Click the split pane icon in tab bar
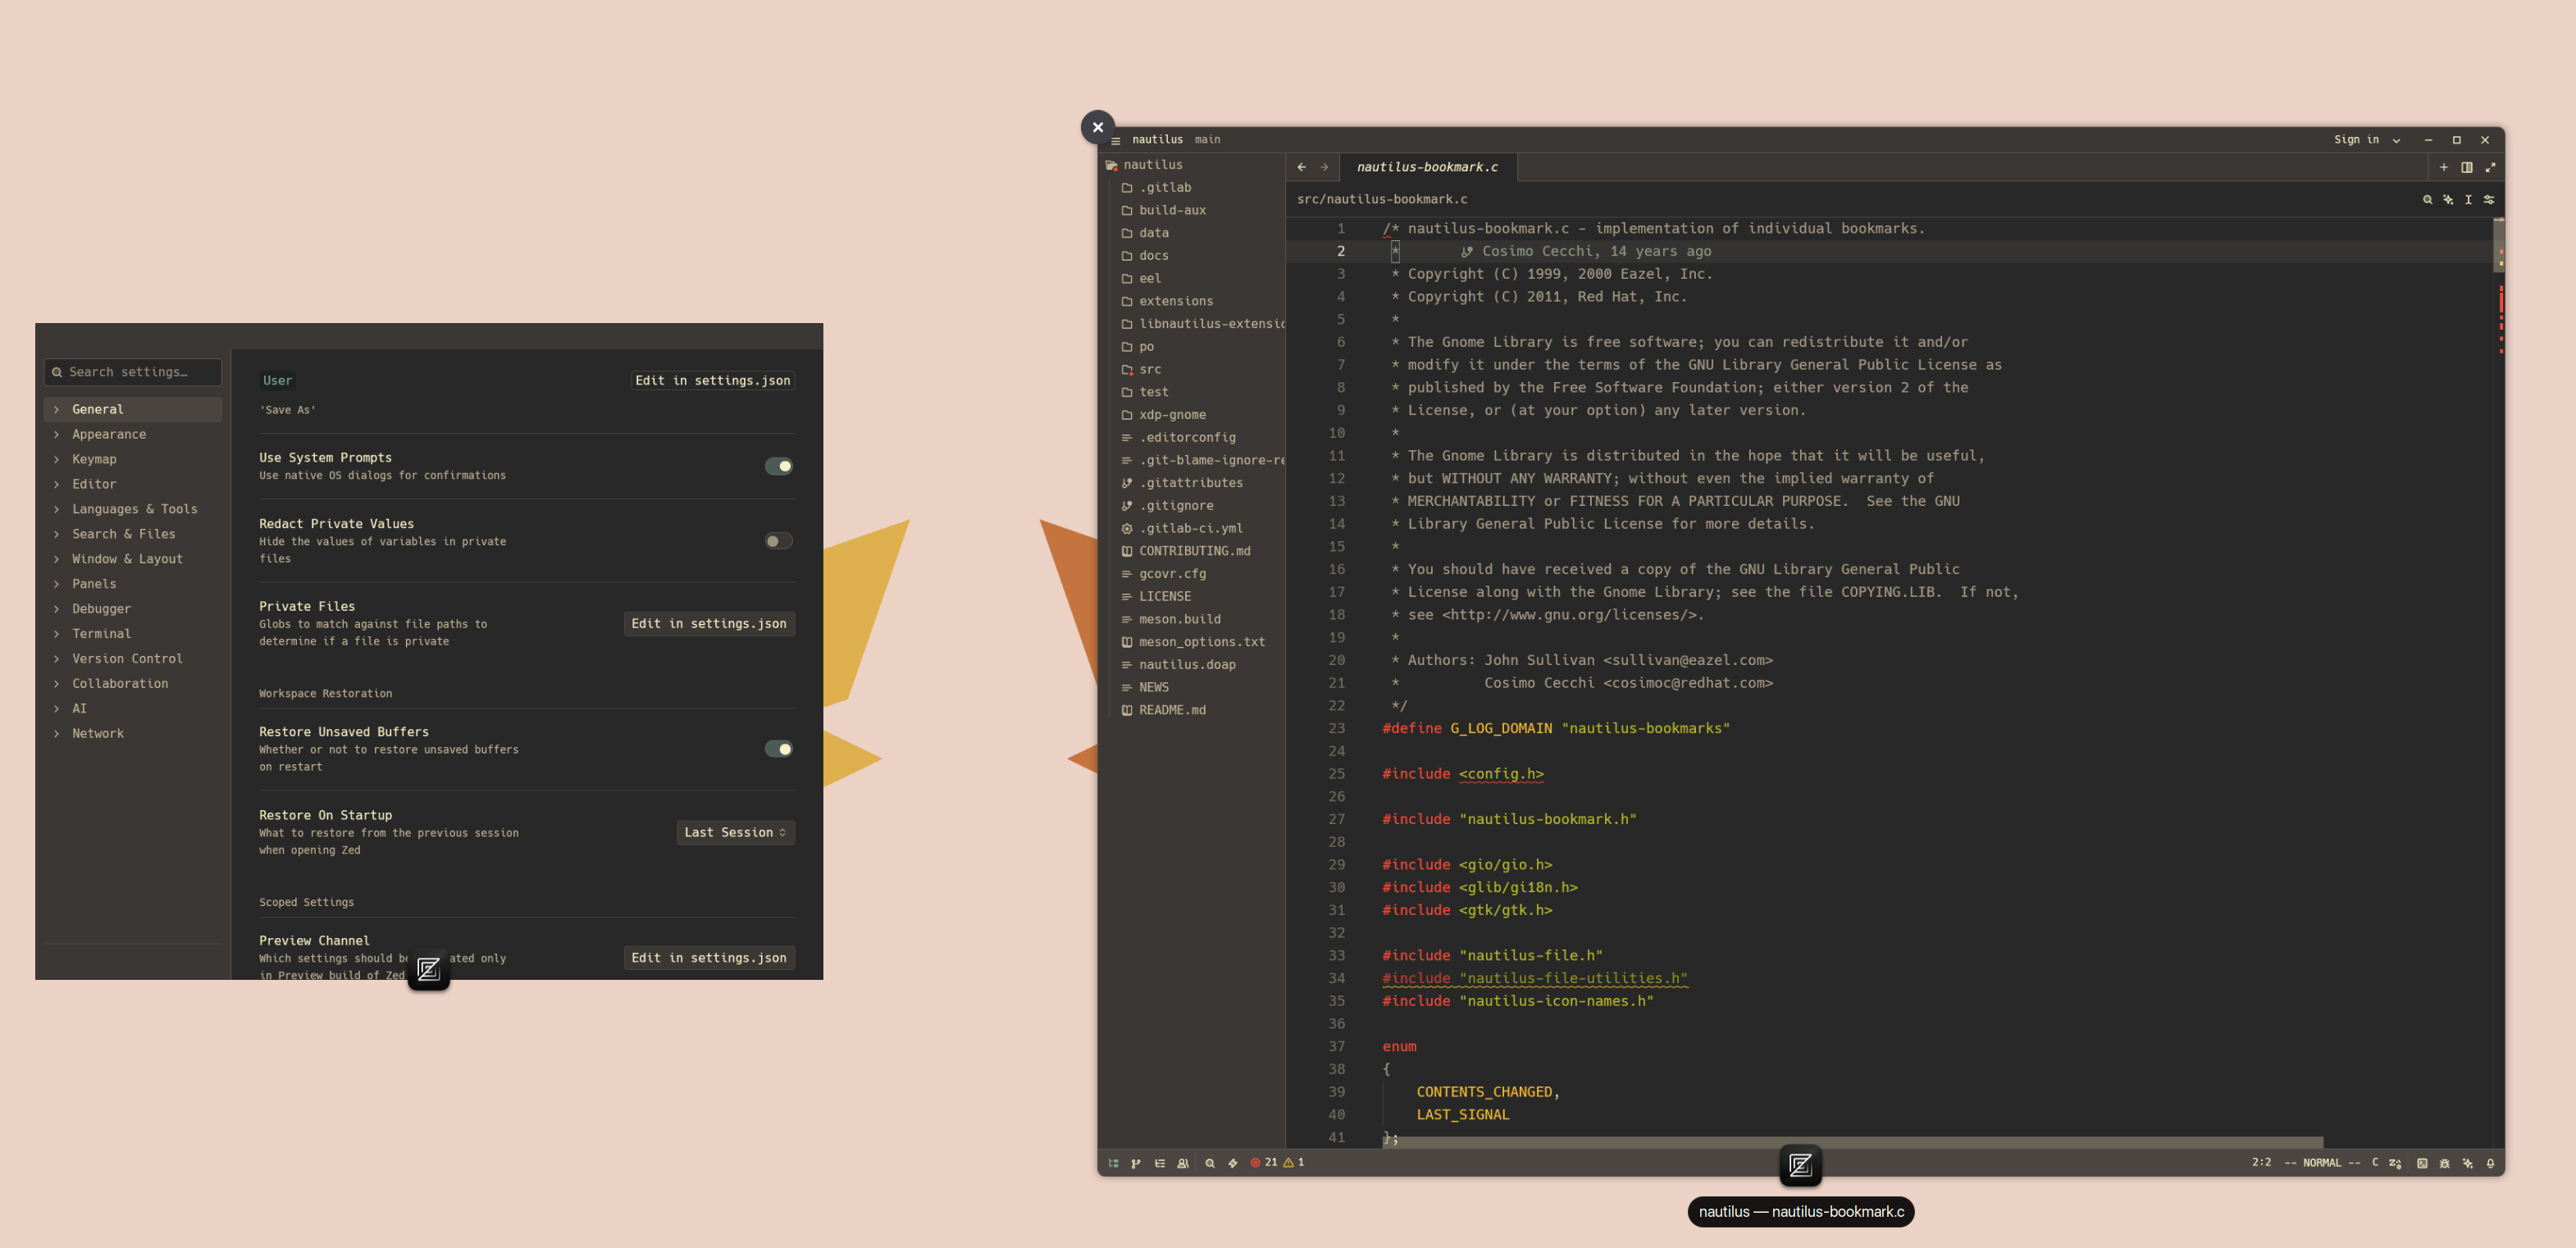The height and width of the screenshot is (1248, 2576). click(x=2467, y=167)
